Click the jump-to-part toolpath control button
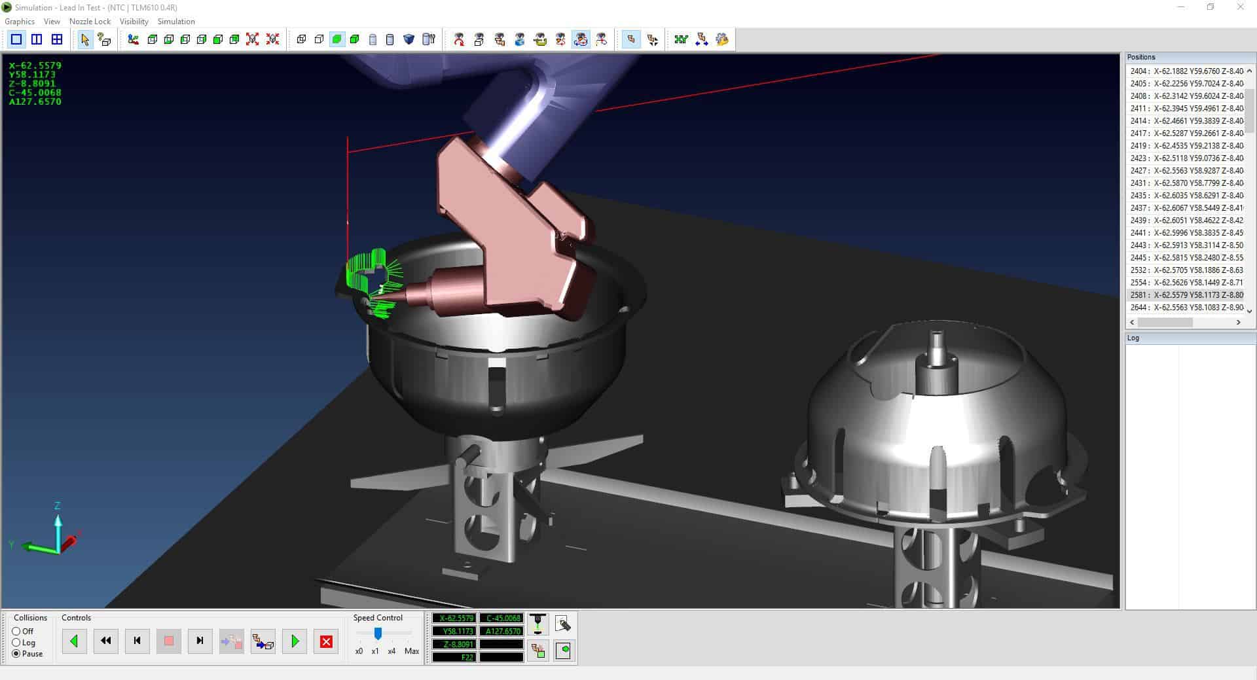 pyautogui.click(x=263, y=641)
